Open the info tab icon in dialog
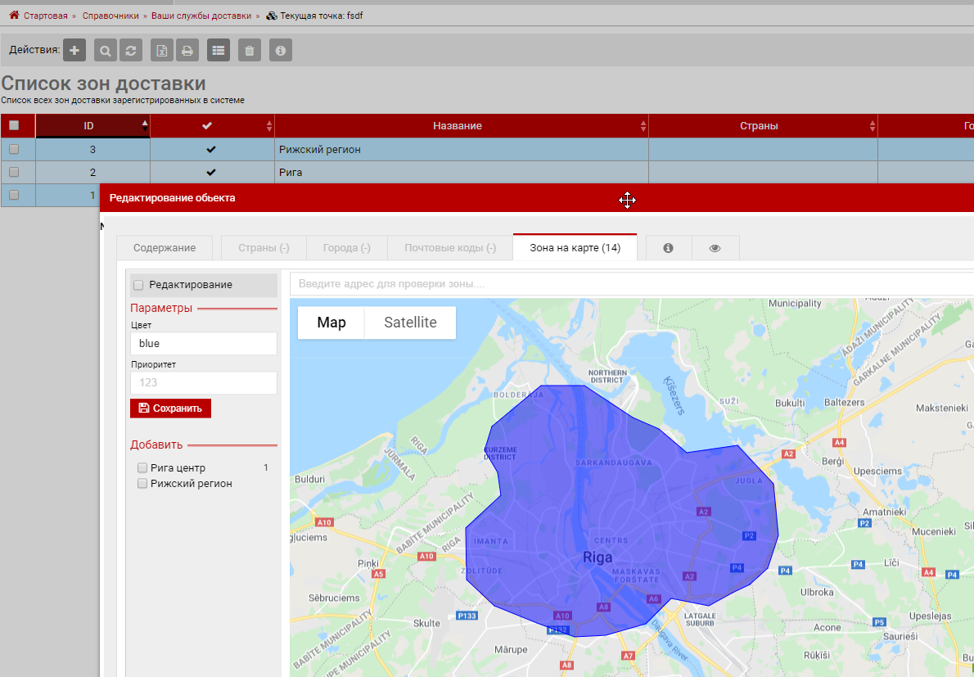Screen dimensions: 974x677 tap(668, 248)
